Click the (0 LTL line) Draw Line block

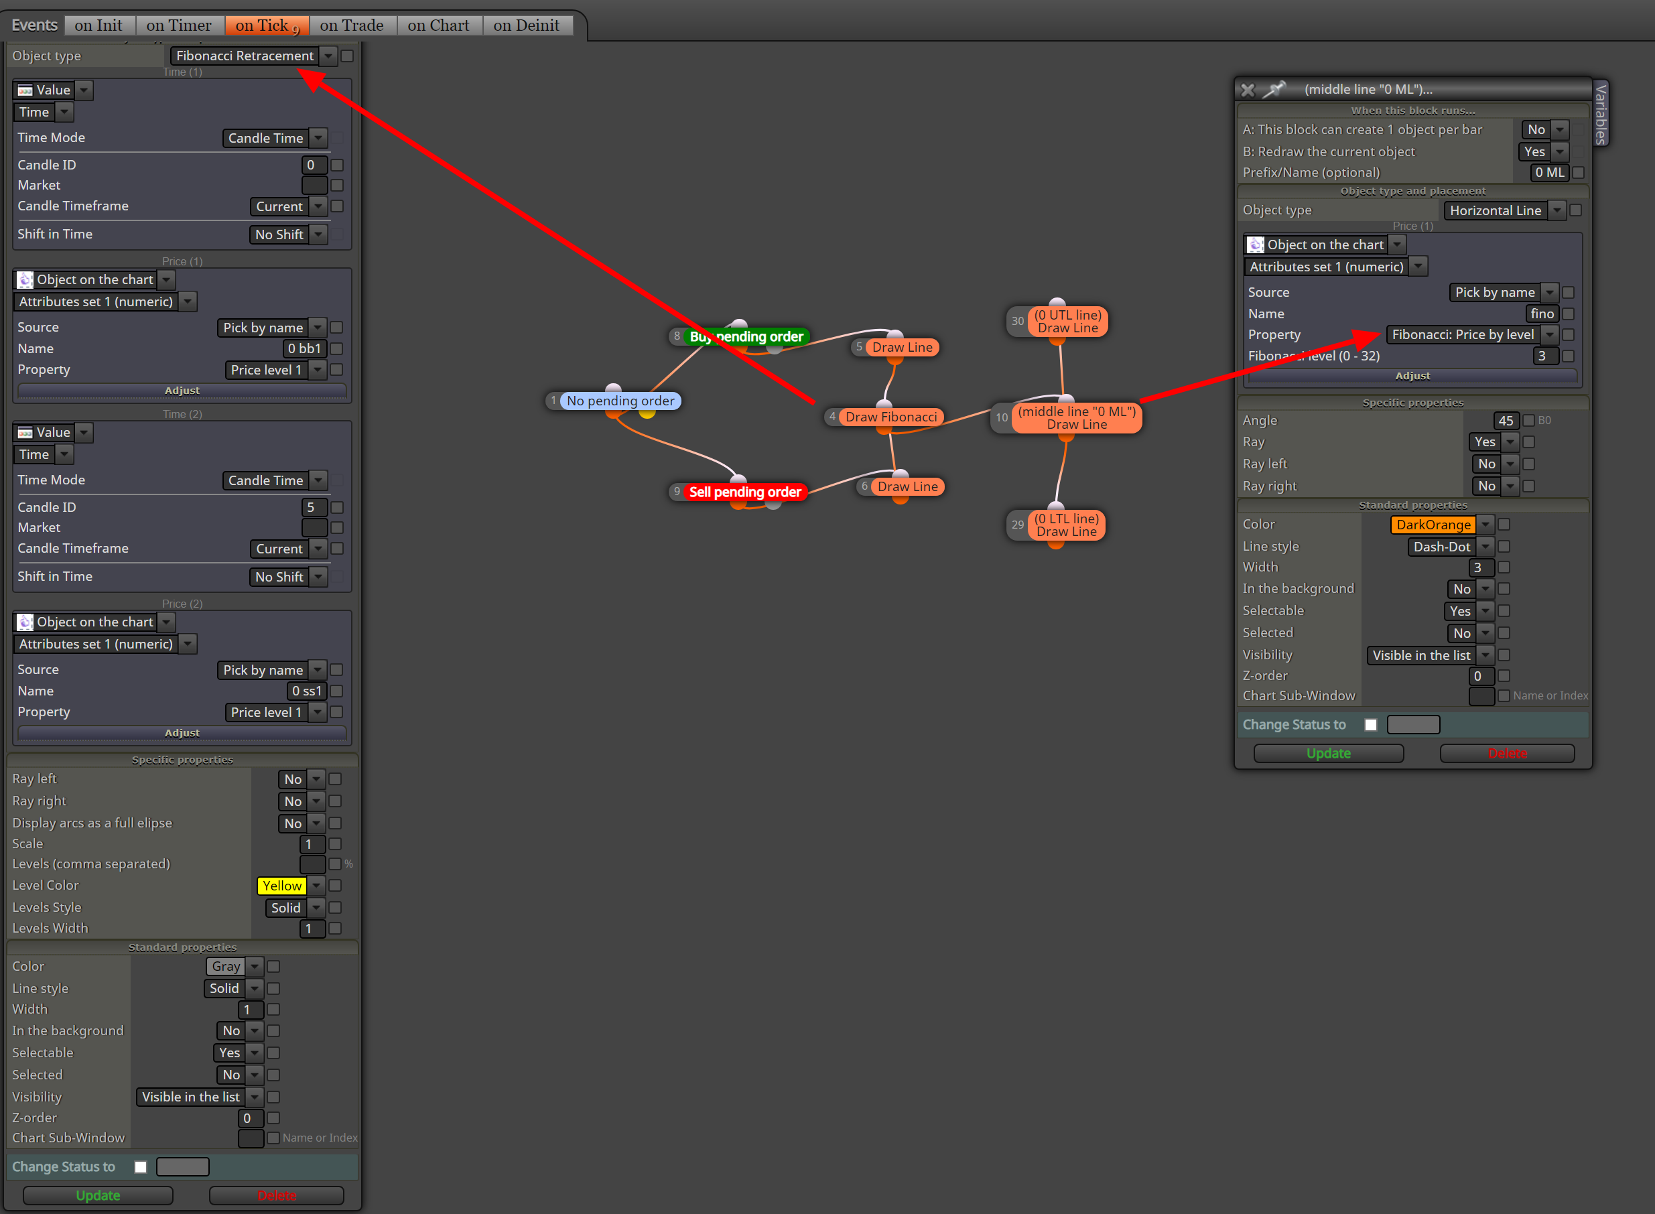1066,525
